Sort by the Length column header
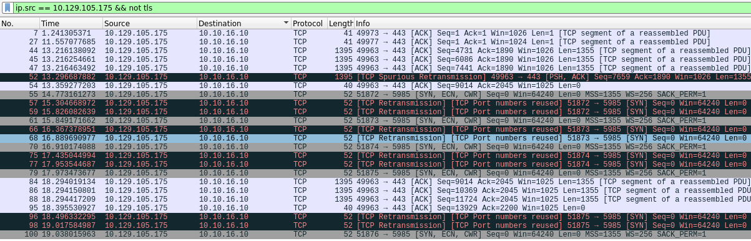The width and height of the screenshot is (751, 241). click(x=340, y=23)
